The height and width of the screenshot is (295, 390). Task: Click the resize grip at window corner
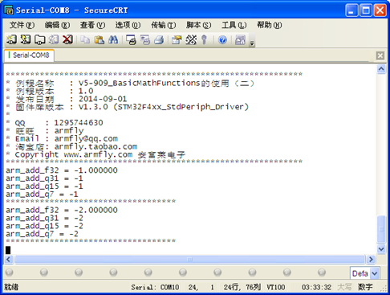pyautogui.click(x=384, y=289)
